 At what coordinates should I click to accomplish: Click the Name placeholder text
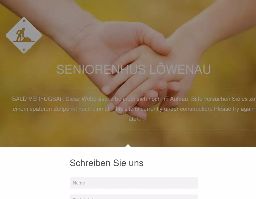pyautogui.click(x=79, y=183)
